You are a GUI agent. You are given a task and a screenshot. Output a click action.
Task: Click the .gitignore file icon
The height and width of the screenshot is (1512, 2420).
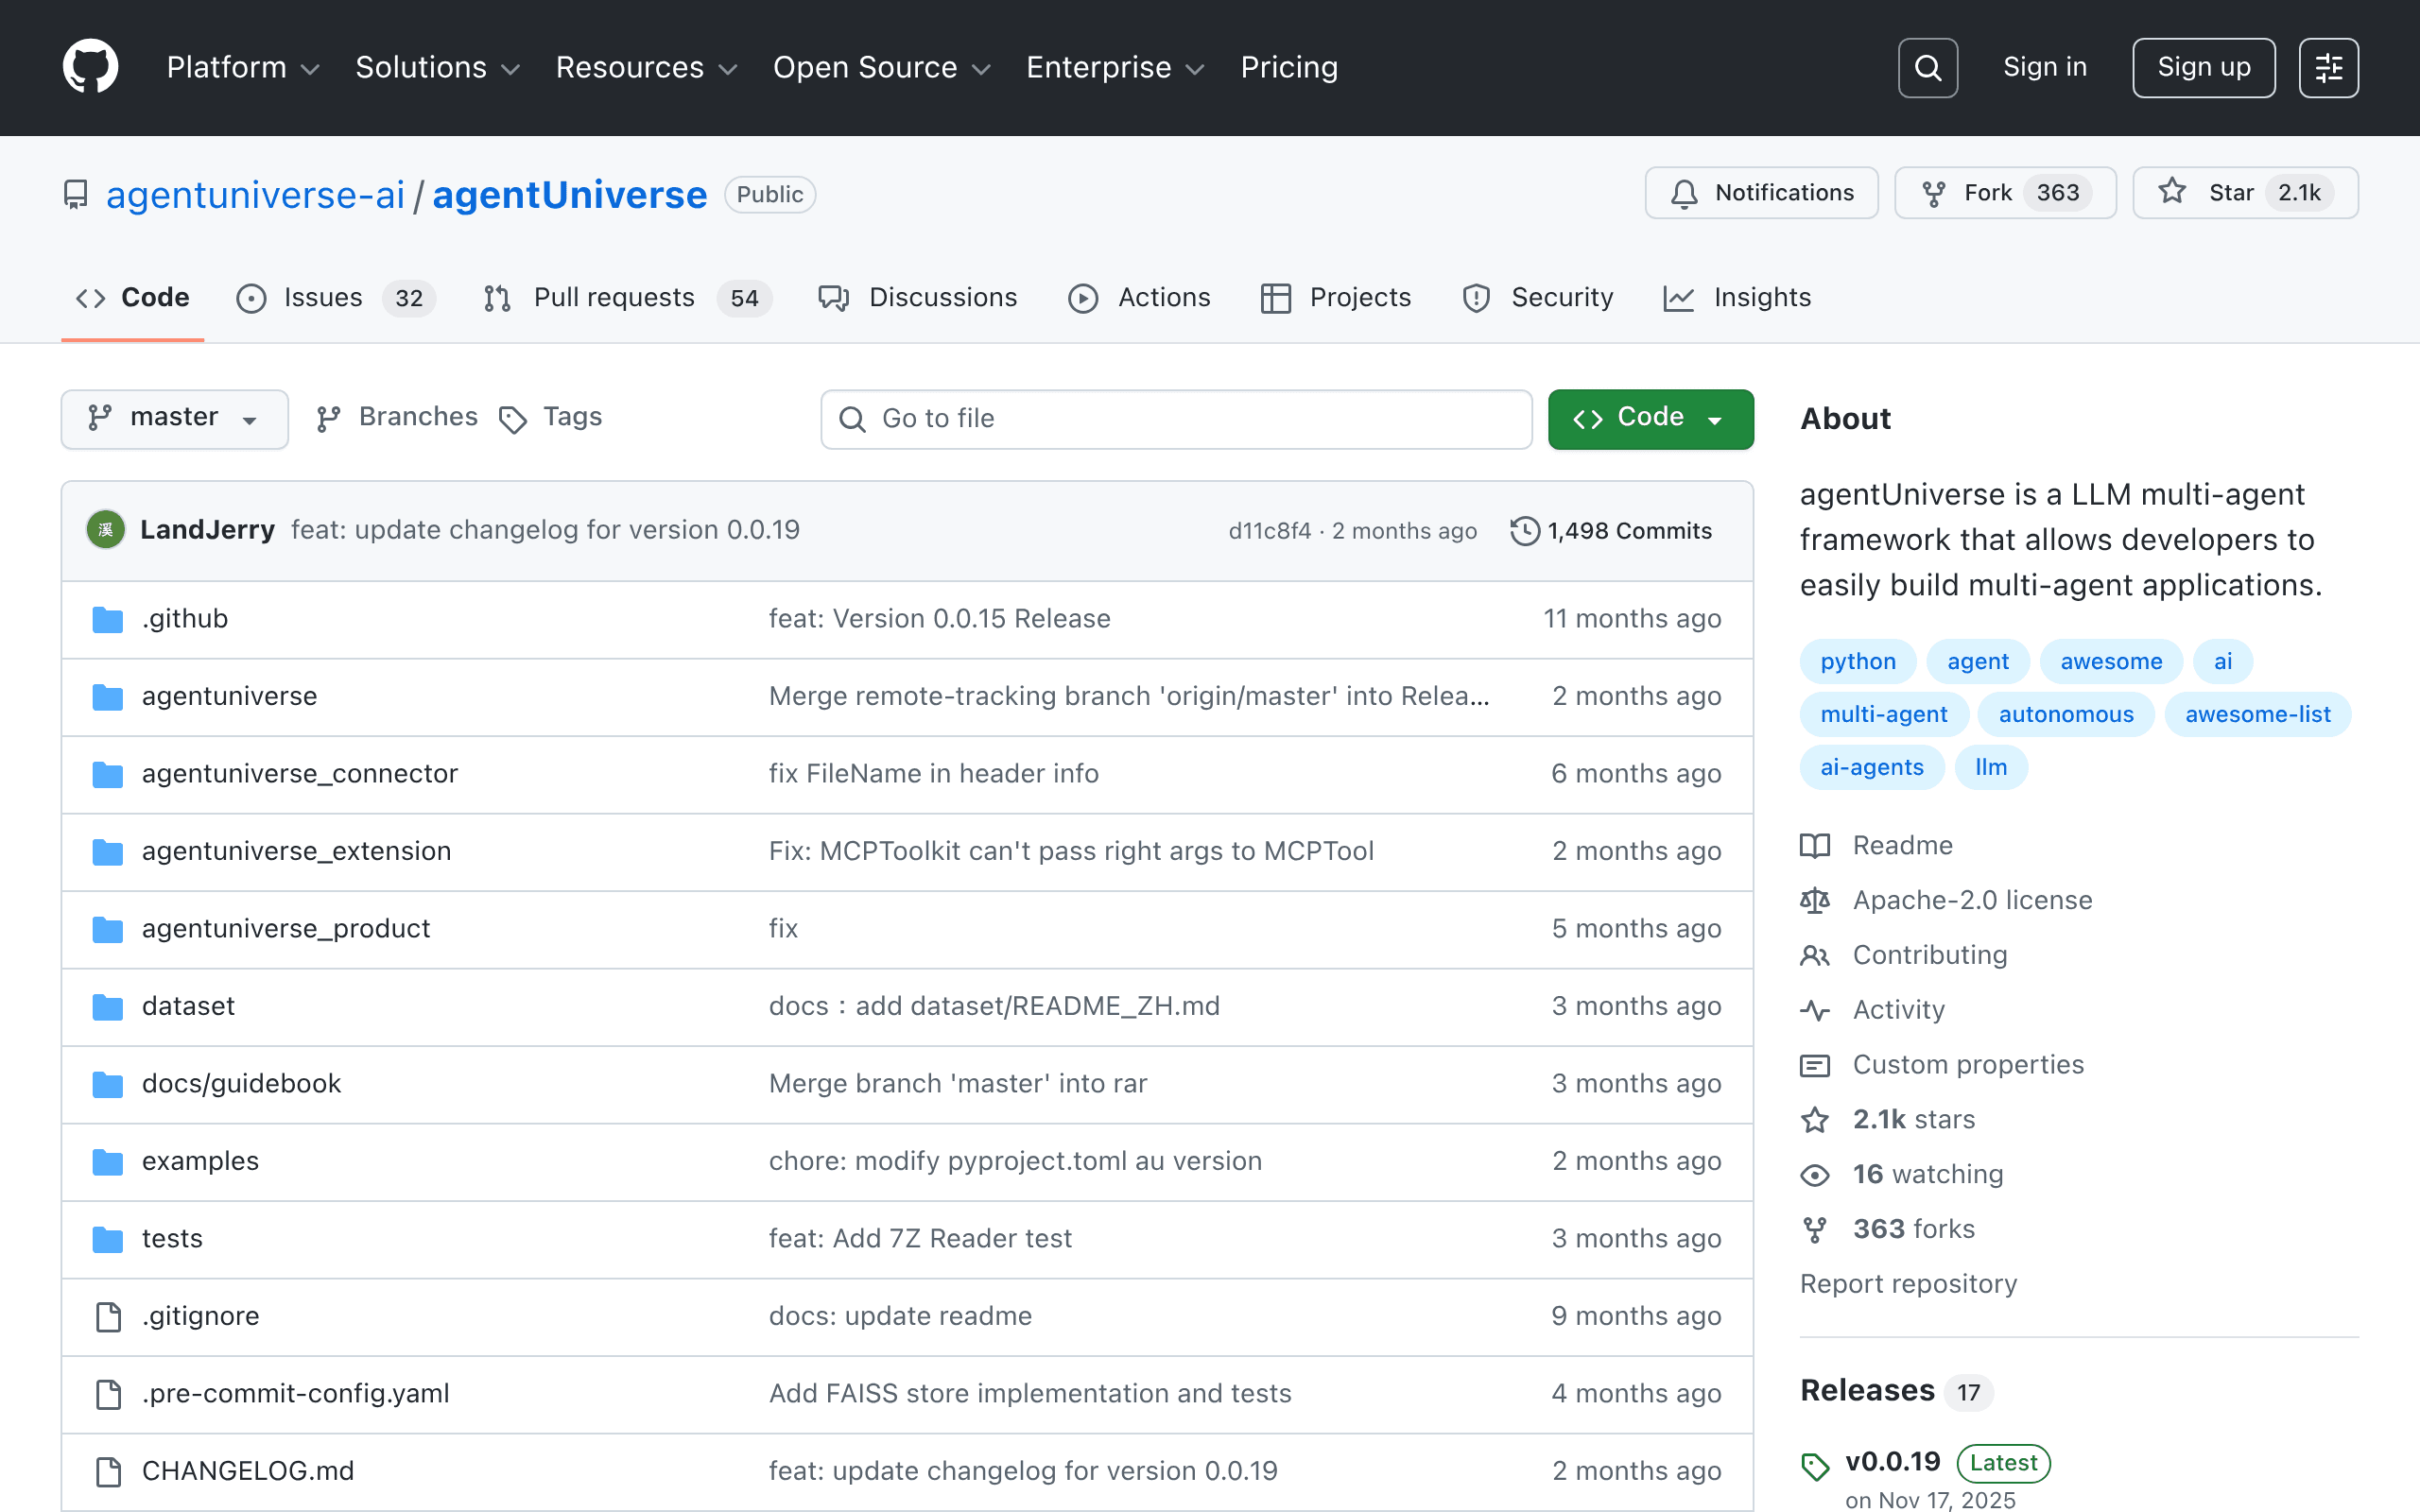(x=108, y=1316)
